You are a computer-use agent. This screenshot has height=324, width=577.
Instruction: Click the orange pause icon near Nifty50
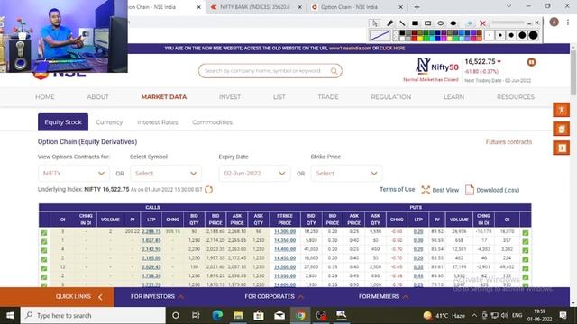(531, 62)
